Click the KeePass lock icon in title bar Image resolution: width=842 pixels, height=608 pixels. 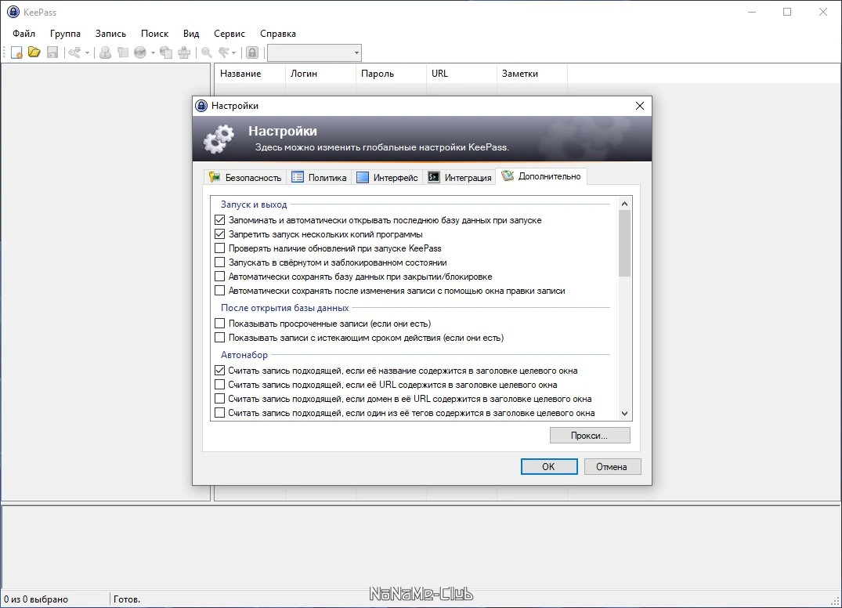click(13, 12)
